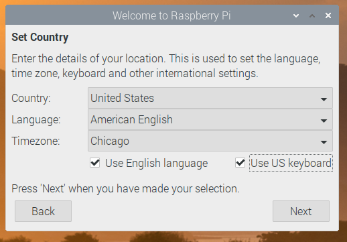This screenshot has height=242, width=347.
Task: Uncheck the Use English language checkbox
Action: (x=95, y=163)
